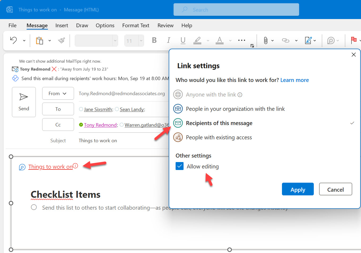Viewport: 361px width, 253px height.
Task: Select Recipients of this message option
Action: (219, 123)
